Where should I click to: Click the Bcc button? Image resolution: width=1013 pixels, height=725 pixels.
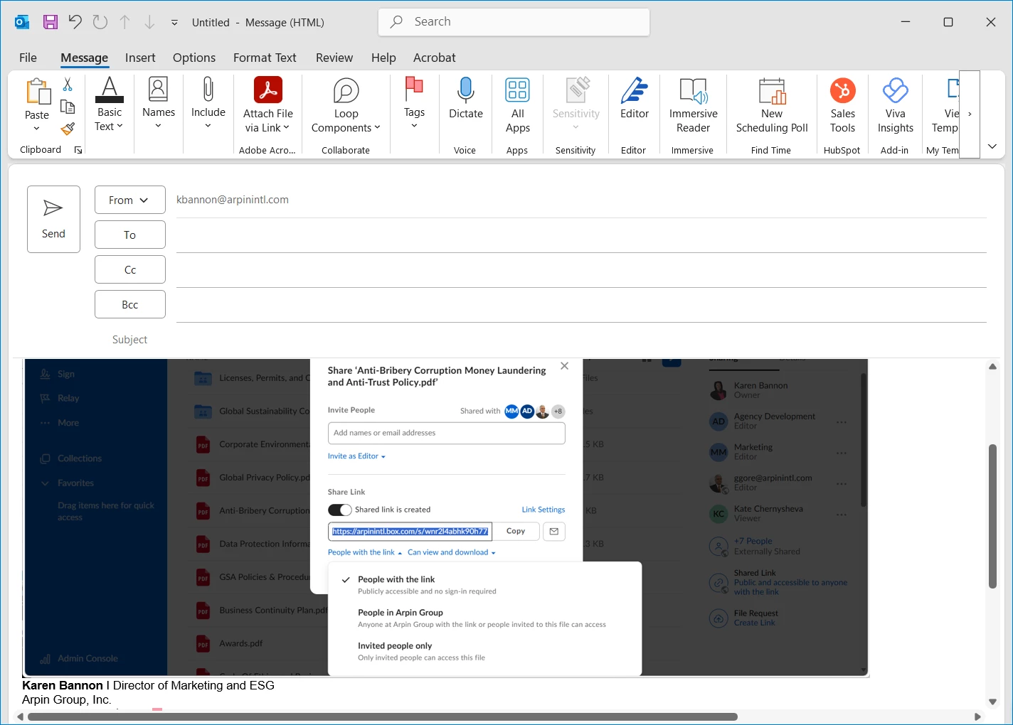129,304
